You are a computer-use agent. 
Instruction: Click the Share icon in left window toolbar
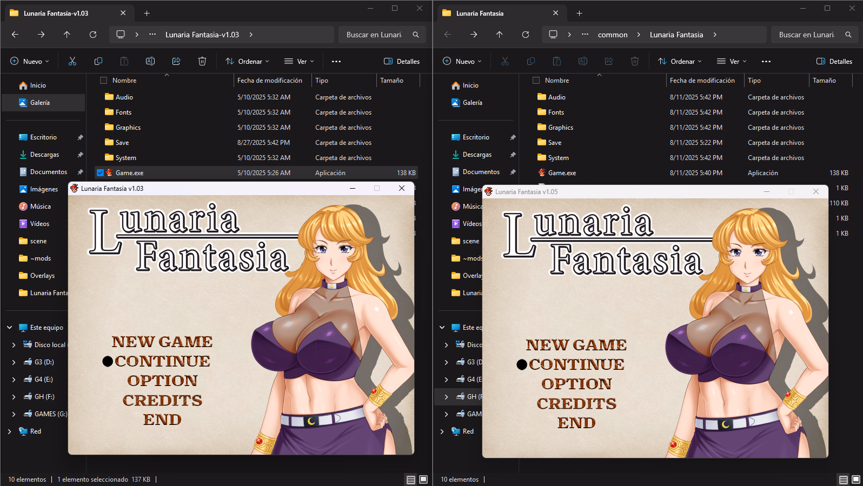click(x=176, y=62)
